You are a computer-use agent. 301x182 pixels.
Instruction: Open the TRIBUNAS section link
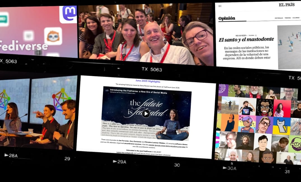pyautogui.click(x=288, y=18)
